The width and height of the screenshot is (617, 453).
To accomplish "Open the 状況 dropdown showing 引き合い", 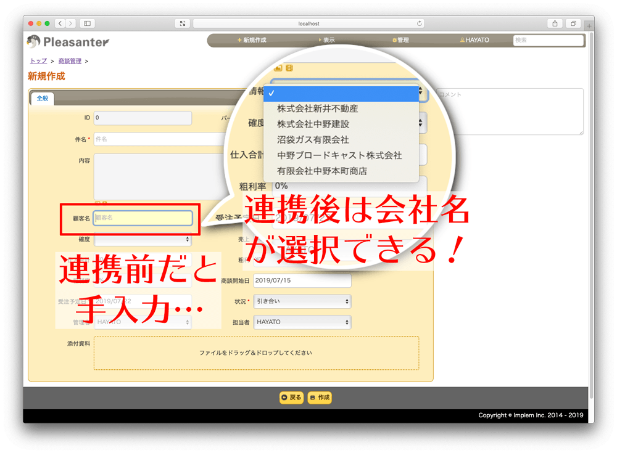I will [302, 301].
